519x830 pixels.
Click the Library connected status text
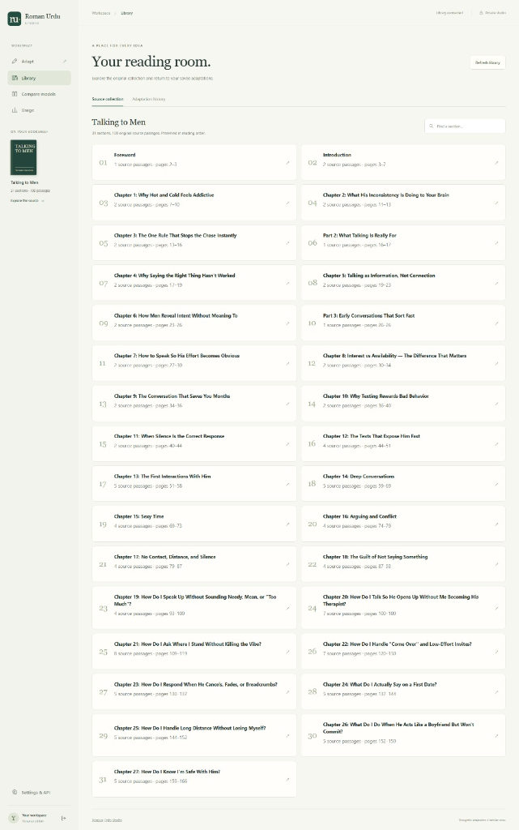(x=449, y=13)
